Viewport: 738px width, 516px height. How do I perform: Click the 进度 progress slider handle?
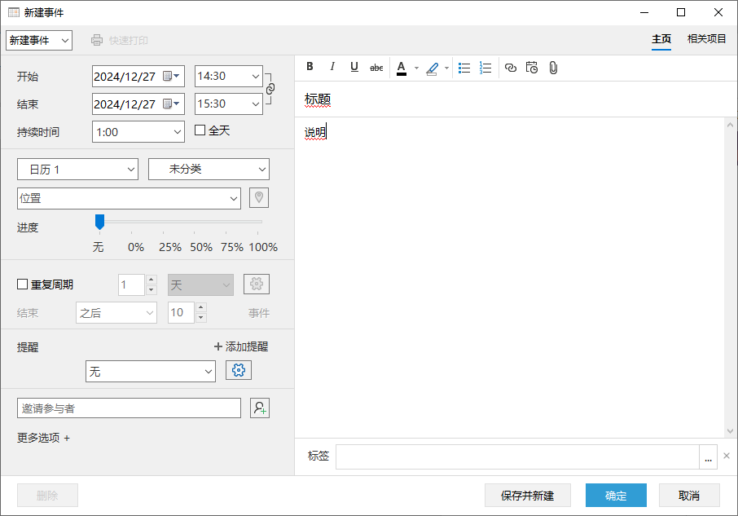[x=99, y=222]
